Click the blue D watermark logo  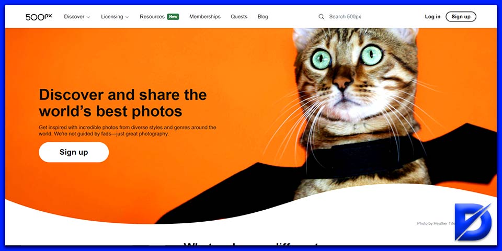(x=473, y=222)
